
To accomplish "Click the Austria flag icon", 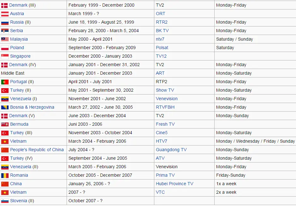I will [5, 14].
